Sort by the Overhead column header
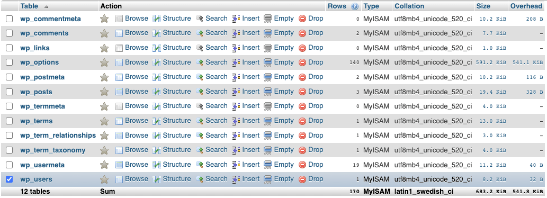Viewport: 547px width, 198px height. (526, 6)
